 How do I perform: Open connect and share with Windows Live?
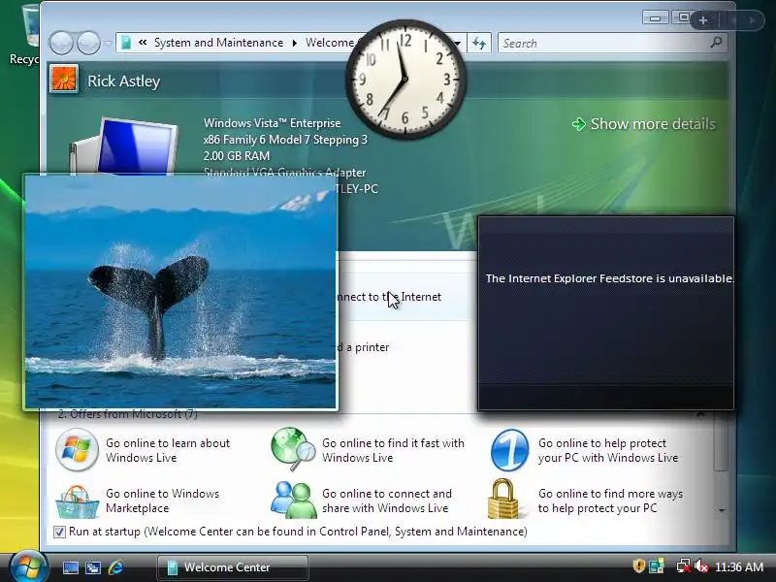click(x=387, y=501)
